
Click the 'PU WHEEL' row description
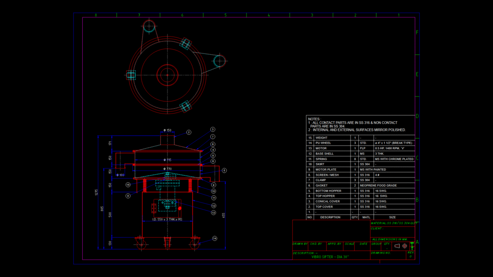(323, 143)
